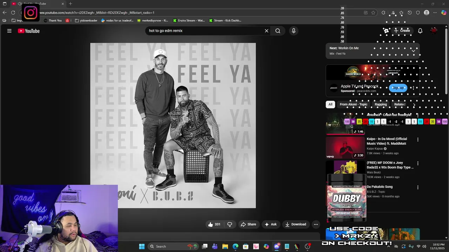
Task: Open Kaipo - In Da Mood video thumbnail
Action: click(346, 147)
